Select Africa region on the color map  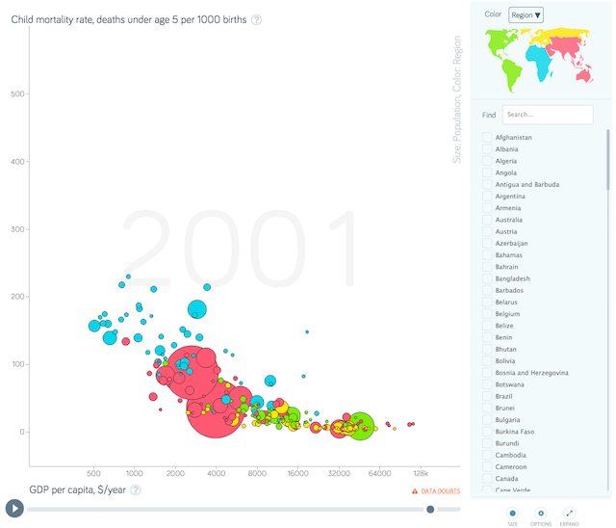click(539, 62)
